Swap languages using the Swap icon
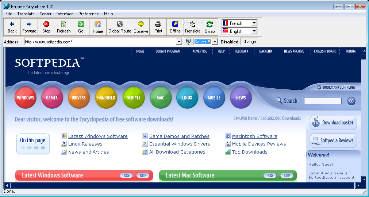 click(210, 24)
